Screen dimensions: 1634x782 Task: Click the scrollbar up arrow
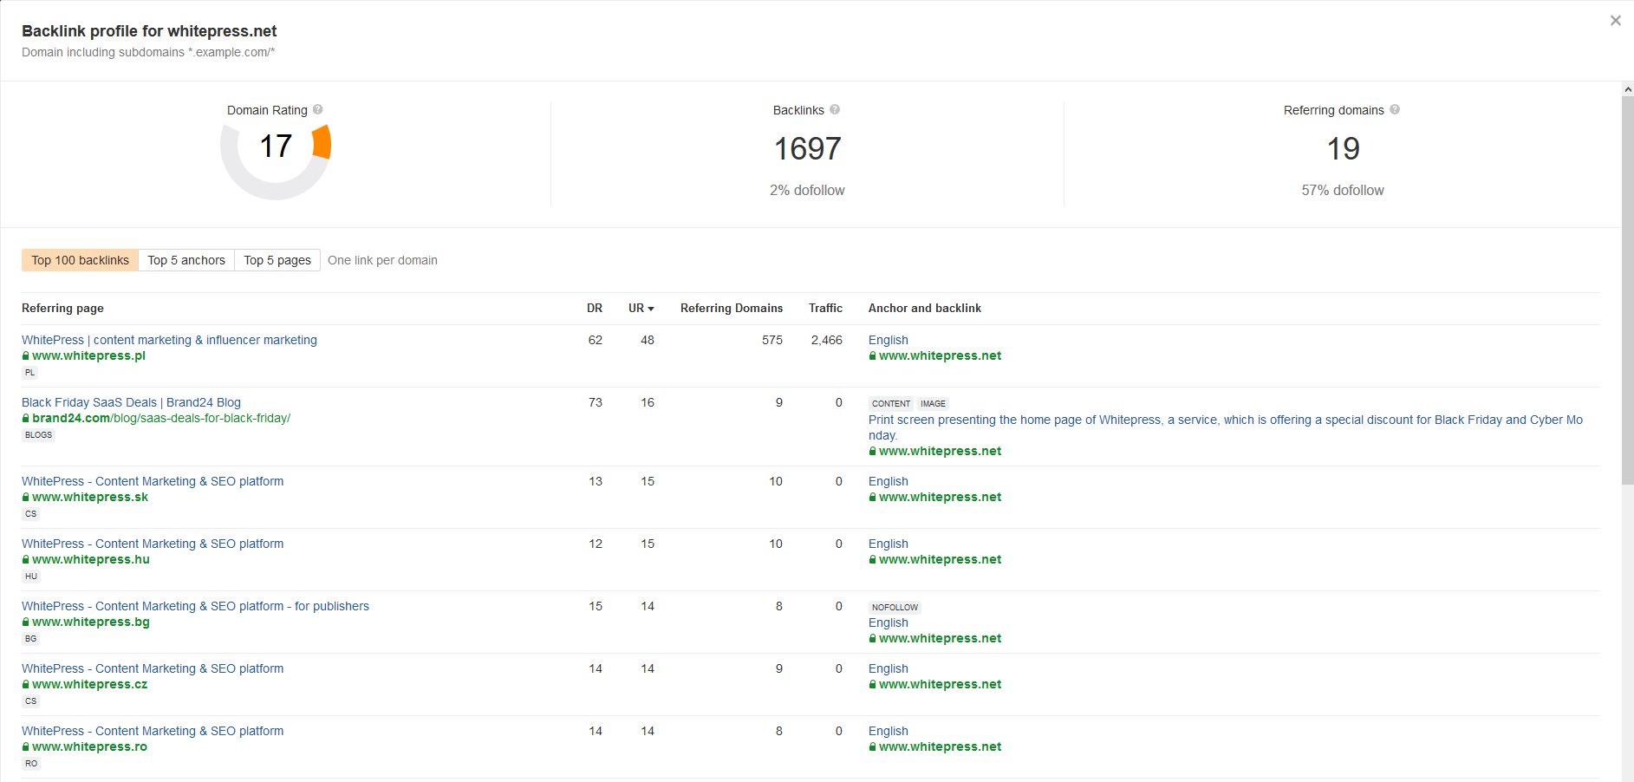1628,88
